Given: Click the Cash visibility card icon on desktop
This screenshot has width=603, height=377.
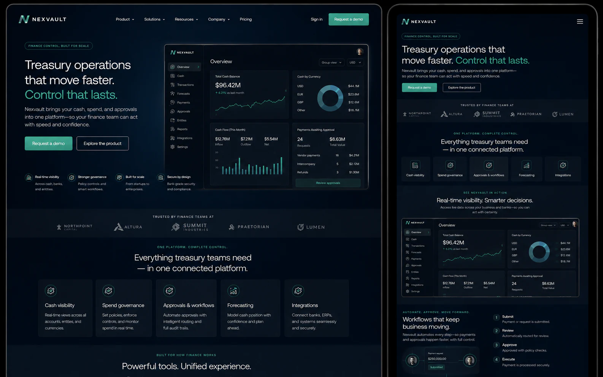Looking at the screenshot, I should (x=51, y=291).
